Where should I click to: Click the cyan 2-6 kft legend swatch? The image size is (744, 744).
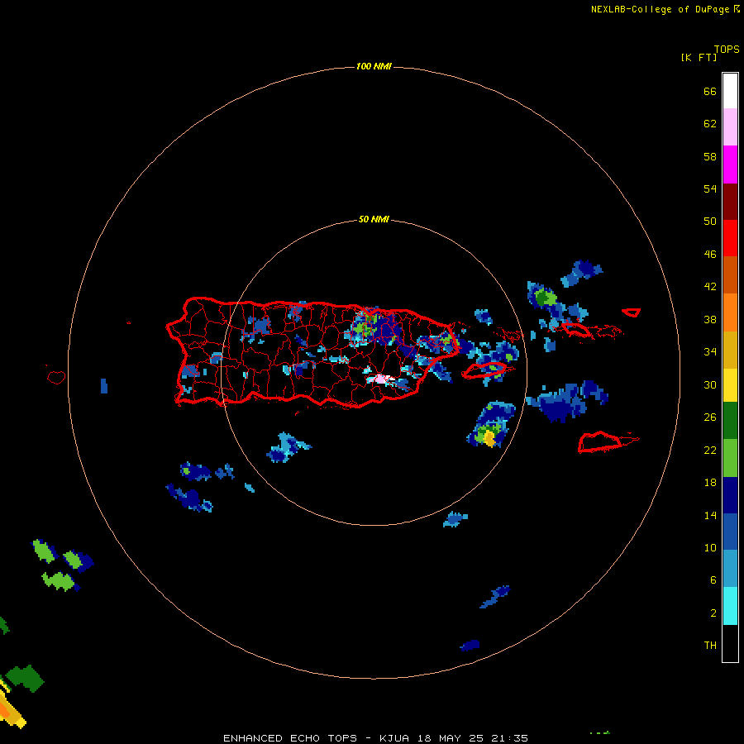730,606
